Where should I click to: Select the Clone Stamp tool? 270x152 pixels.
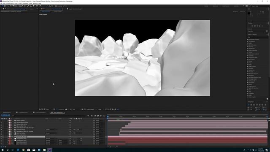(x=31, y=6)
